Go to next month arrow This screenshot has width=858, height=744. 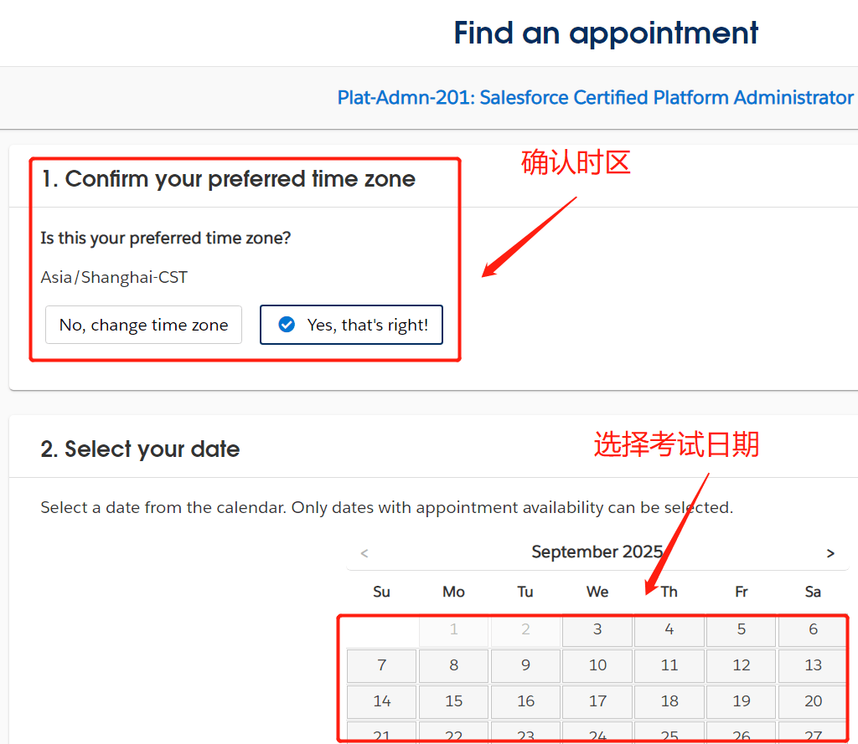click(830, 553)
